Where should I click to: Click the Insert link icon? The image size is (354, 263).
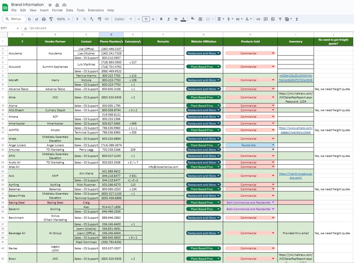258,19
